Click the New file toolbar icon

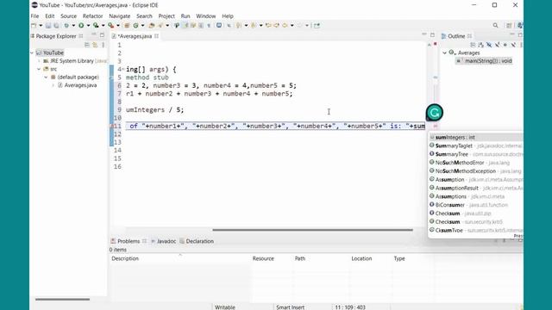pyautogui.click(x=34, y=25)
